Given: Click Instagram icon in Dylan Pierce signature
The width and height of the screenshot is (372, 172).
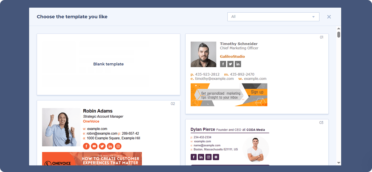Looking at the screenshot, I should 209,157.
